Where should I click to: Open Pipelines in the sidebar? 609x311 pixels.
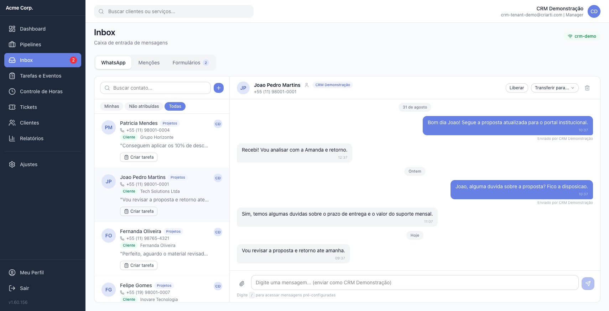[x=43, y=44]
